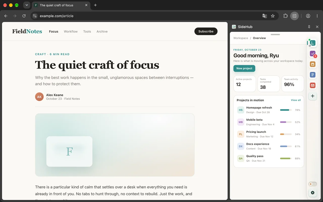Click the Subscribe button

pos(206,31)
